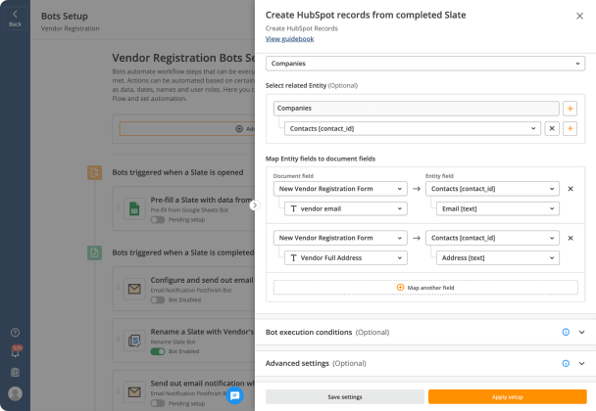Screen dimensions: 596x411
Task: Open the View guidebook link
Action: 289,39
